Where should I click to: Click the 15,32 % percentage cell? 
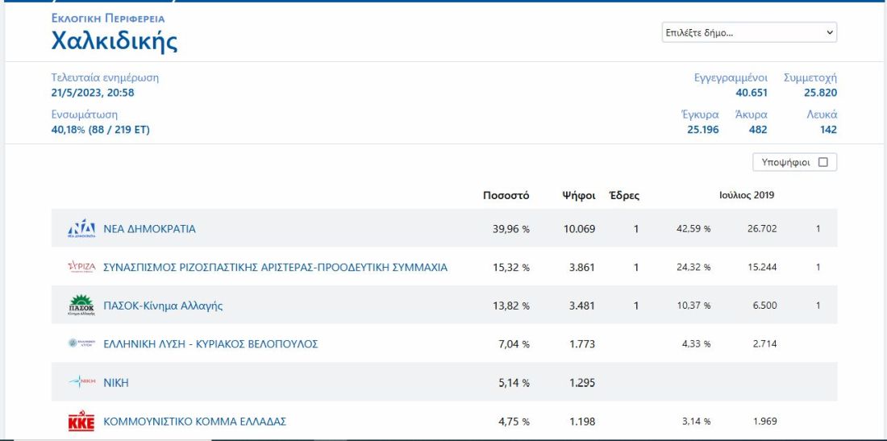tap(510, 268)
